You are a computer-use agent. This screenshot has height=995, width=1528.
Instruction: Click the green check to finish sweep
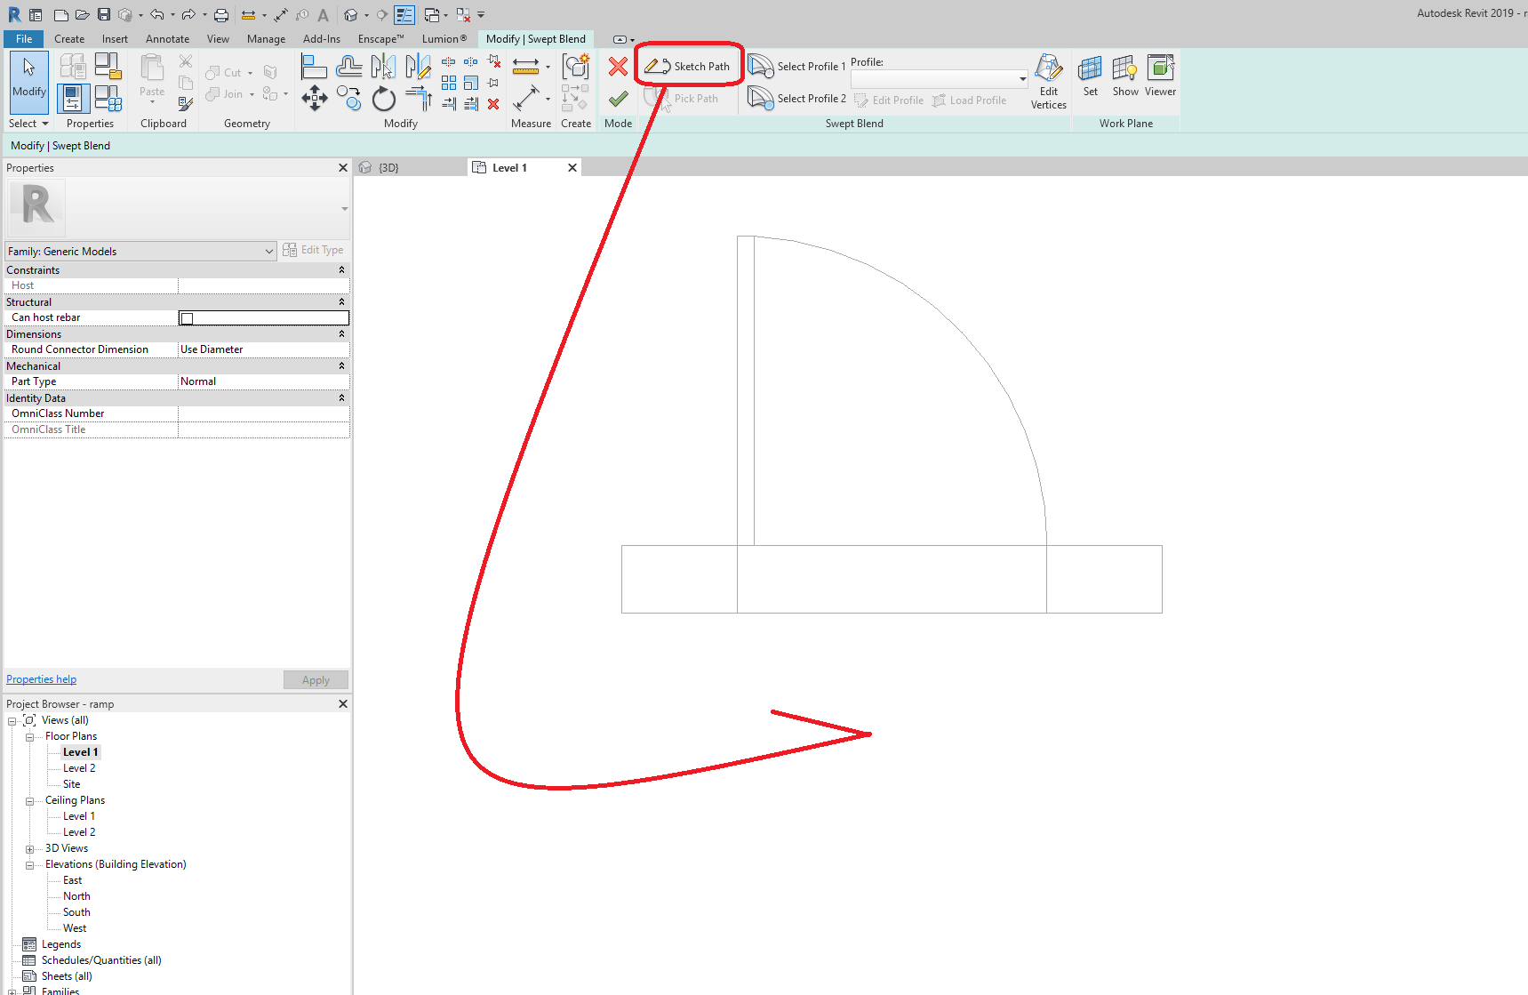[x=618, y=99]
